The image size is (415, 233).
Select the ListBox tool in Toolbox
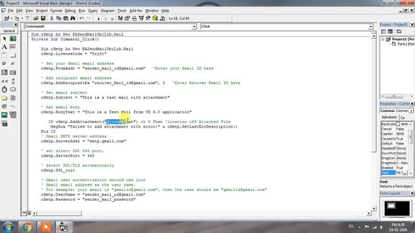pos(13,72)
